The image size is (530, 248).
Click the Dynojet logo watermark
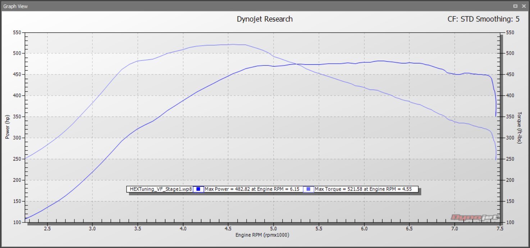click(x=474, y=217)
